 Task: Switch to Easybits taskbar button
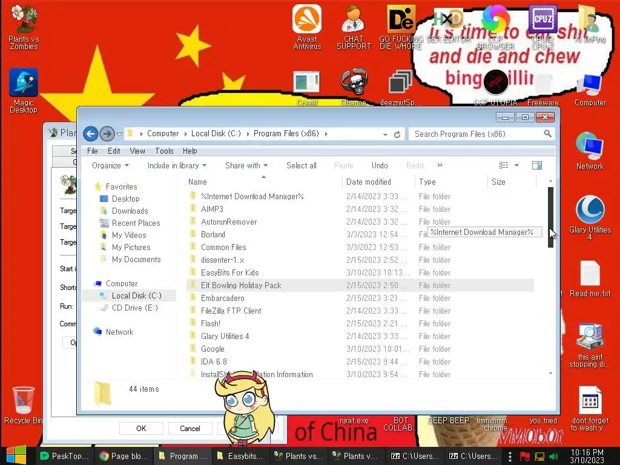click(x=240, y=456)
